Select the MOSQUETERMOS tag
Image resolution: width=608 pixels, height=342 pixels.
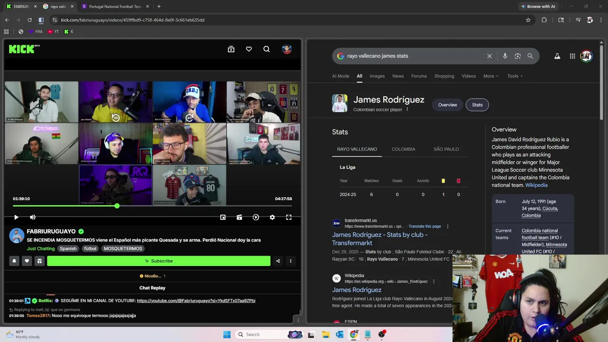point(123,248)
